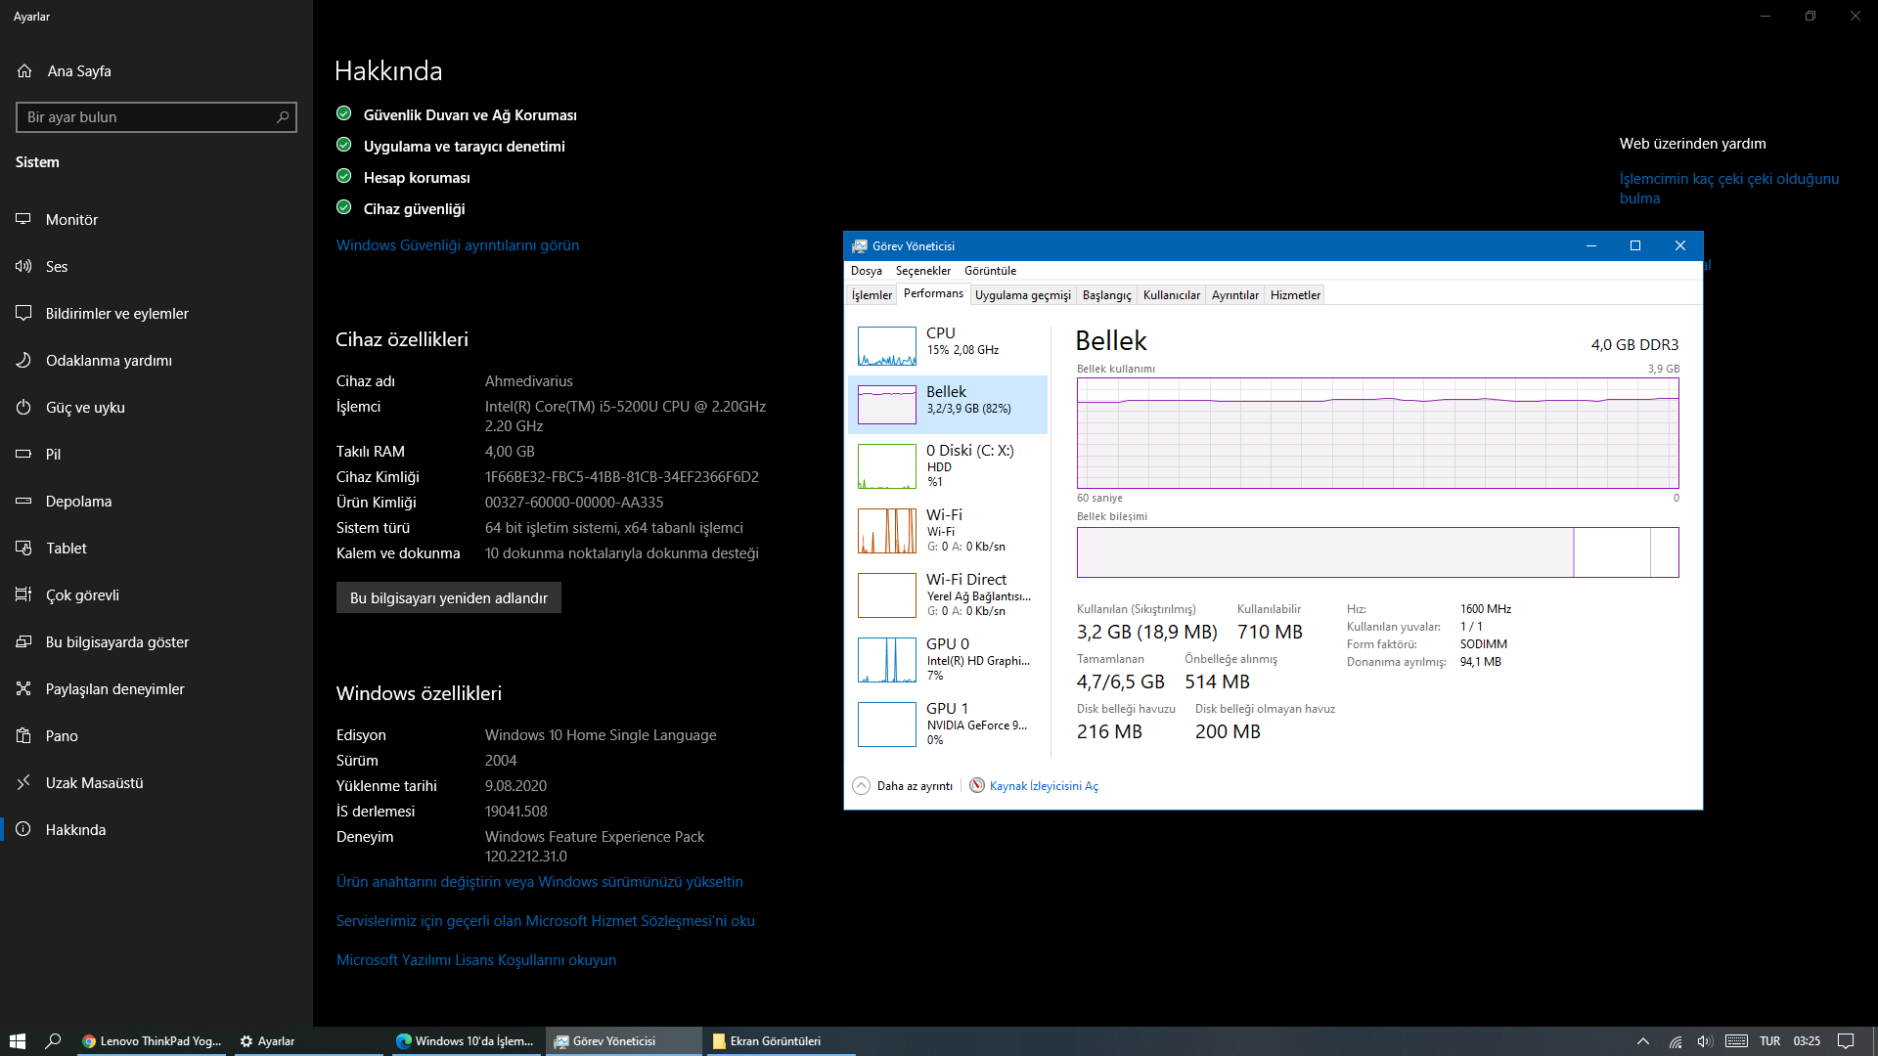Switch to the Başlangıç tab

pyautogui.click(x=1106, y=295)
